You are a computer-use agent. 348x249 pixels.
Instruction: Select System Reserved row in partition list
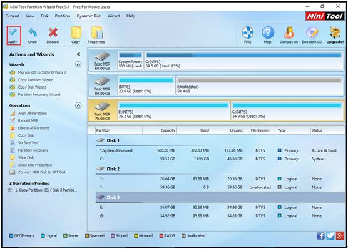click(x=220, y=150)
